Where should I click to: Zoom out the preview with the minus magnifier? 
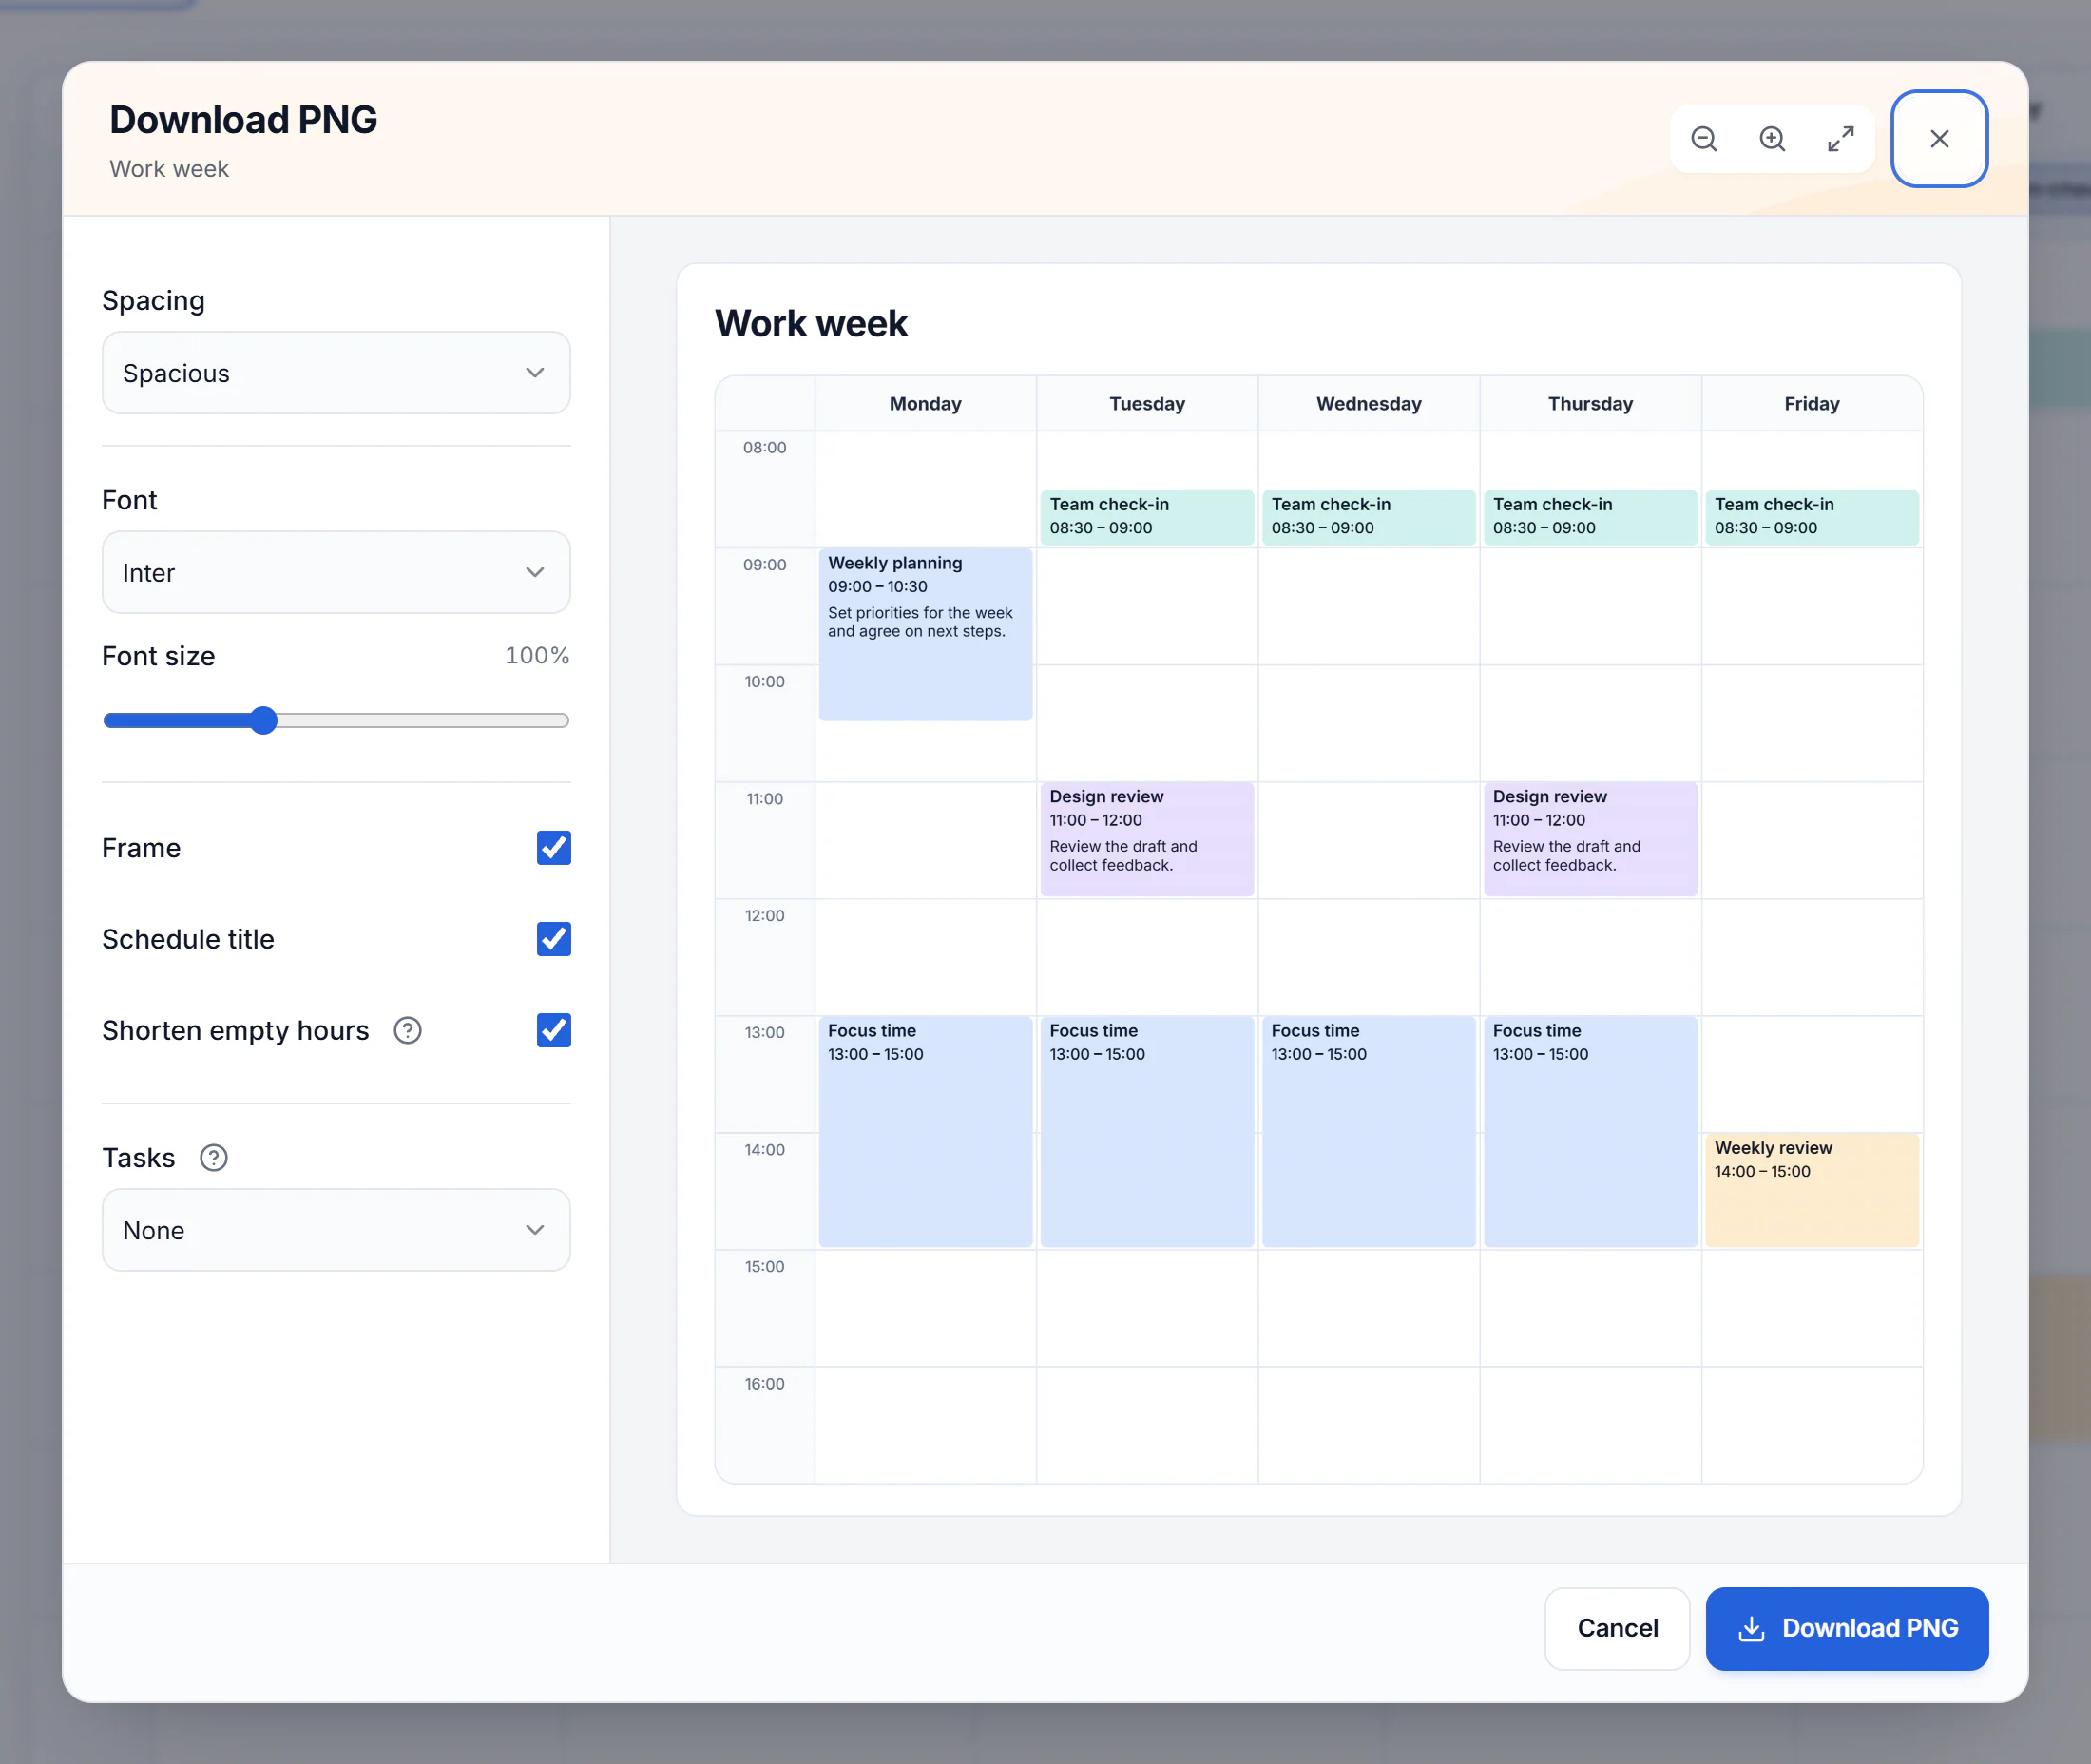[1704, 139]
